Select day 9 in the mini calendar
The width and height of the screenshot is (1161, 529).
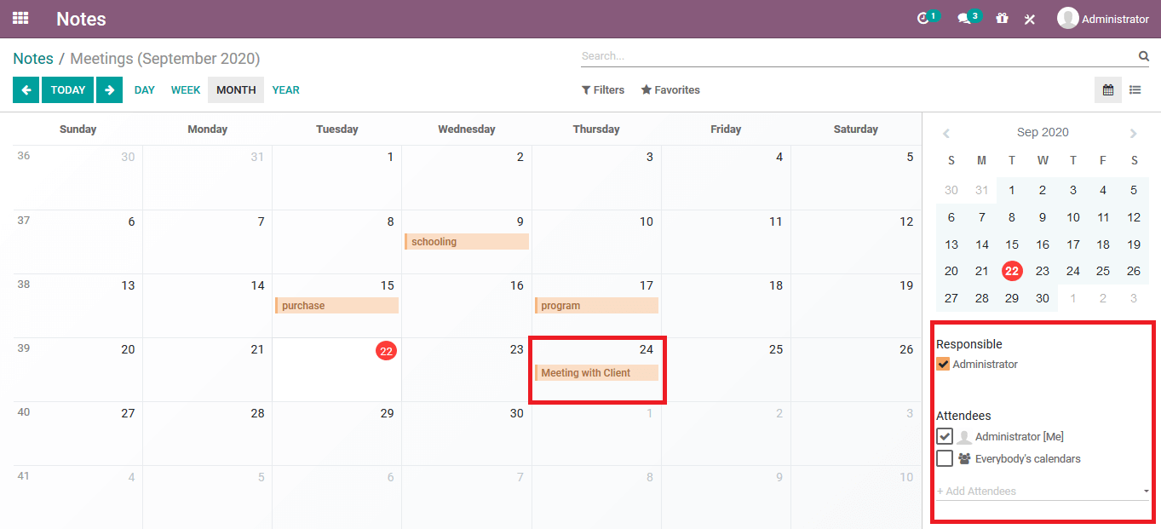[x=1043, y=217]
